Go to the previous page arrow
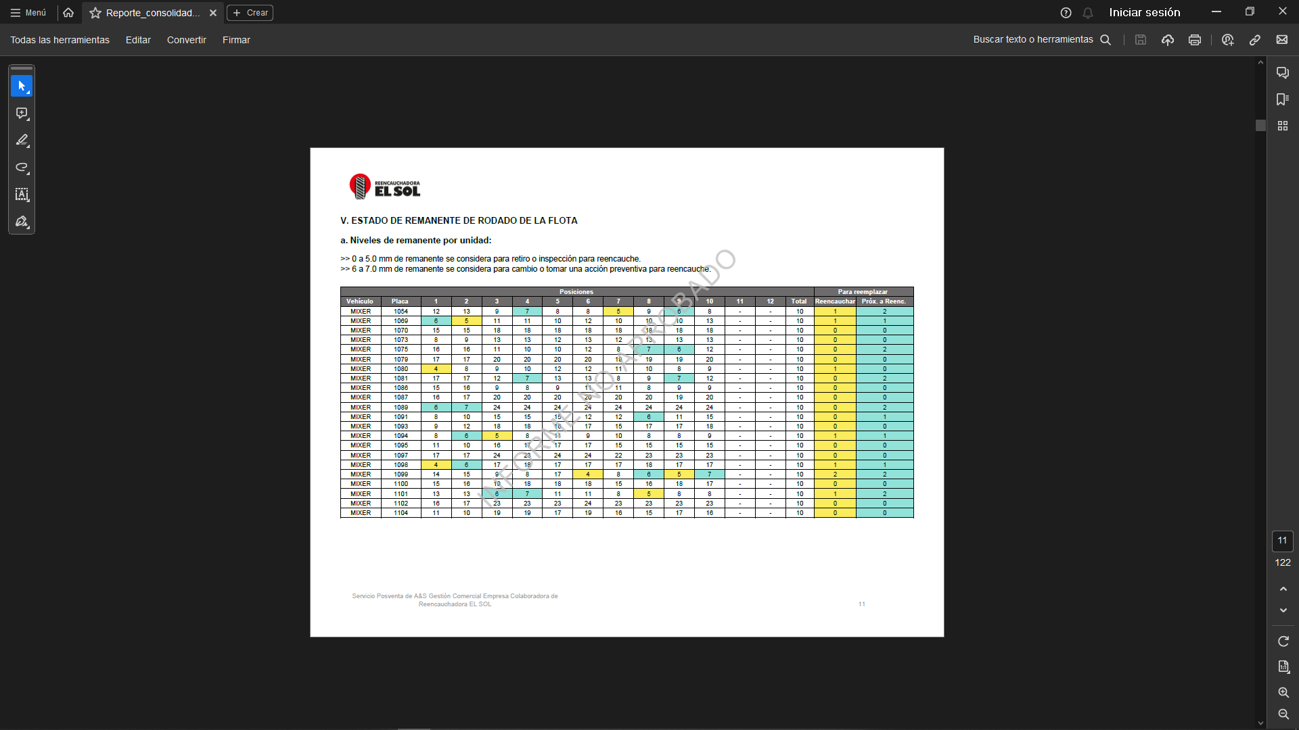The height and width of the screenshot is (730, 1299). pos(1283,589)
